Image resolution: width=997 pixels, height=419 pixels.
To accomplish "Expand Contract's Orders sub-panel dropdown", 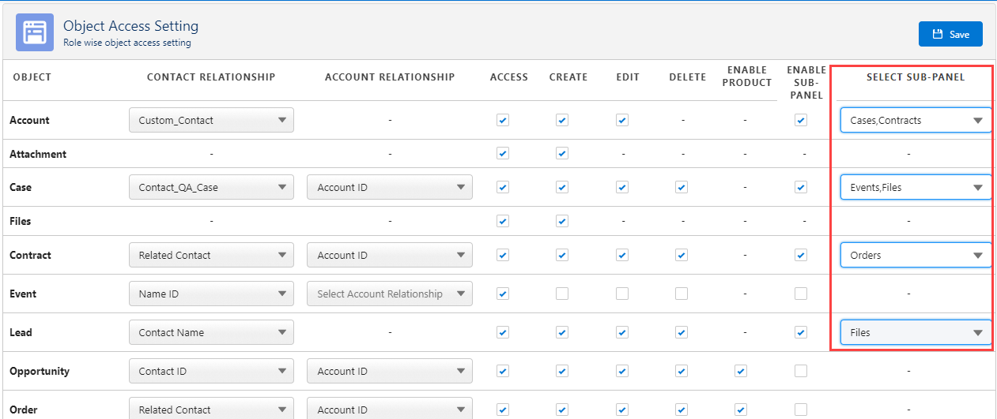I will (916, 256).
